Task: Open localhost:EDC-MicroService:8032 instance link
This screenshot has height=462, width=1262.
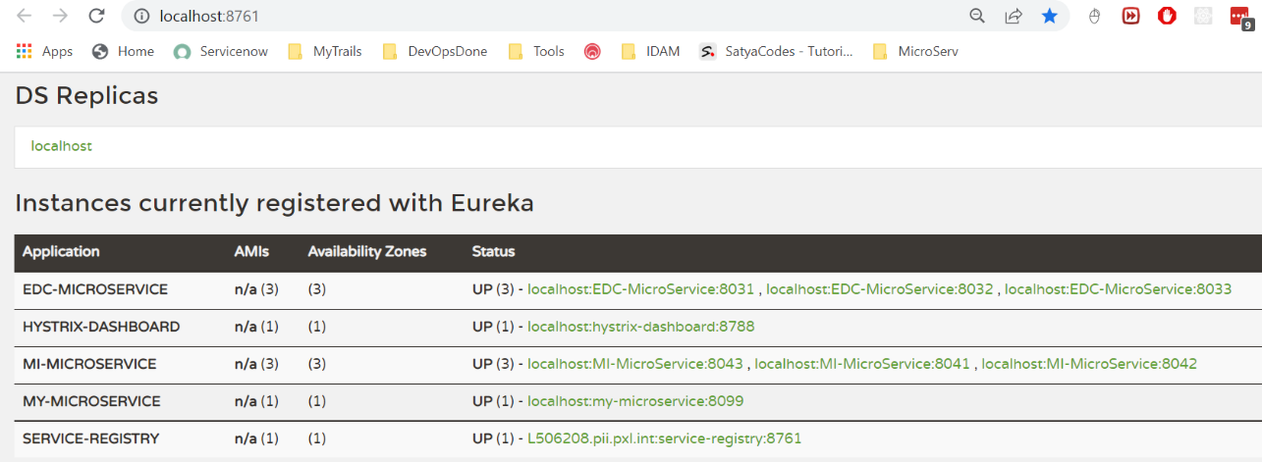Action: 879,289
